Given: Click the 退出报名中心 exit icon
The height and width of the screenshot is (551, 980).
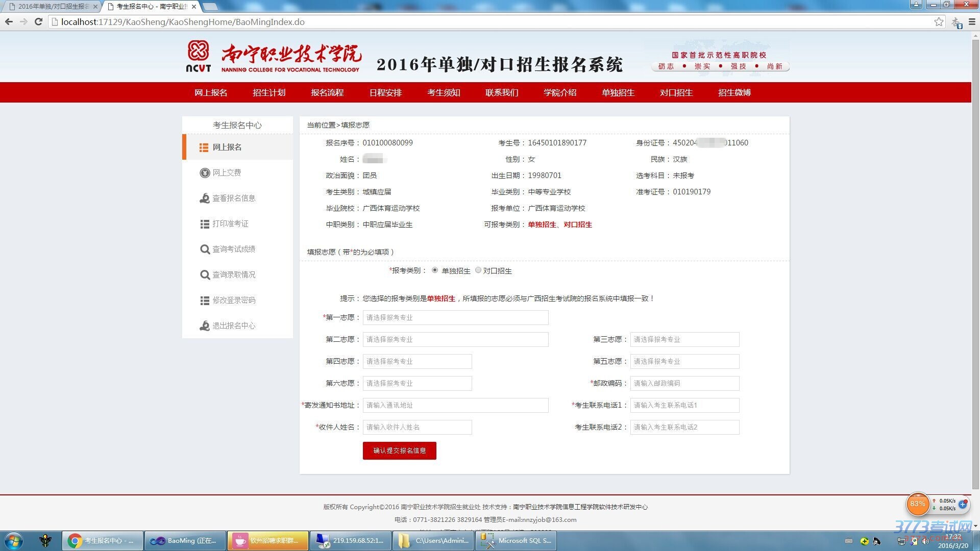Looking at the screenshot, I should pos(205,326).
